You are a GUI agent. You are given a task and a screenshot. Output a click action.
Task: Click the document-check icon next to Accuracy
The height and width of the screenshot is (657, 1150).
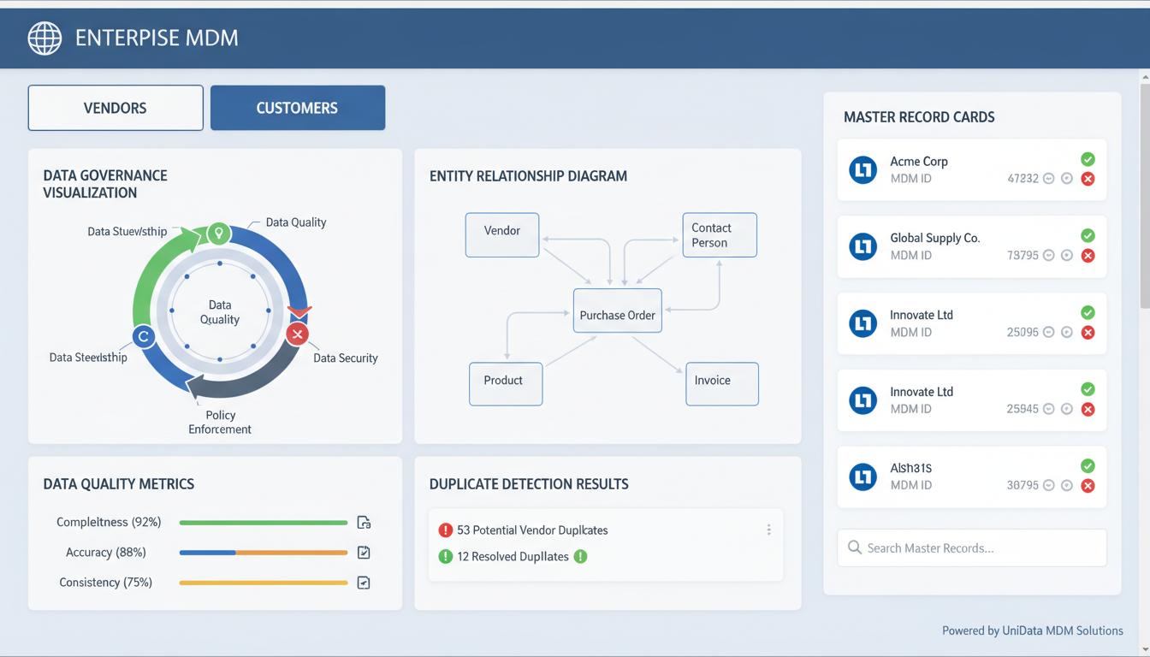coord(364,552)
